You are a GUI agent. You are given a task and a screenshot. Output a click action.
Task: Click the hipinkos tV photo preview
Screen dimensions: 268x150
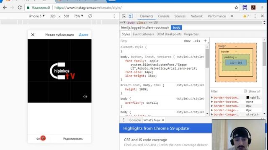(59, 71)
